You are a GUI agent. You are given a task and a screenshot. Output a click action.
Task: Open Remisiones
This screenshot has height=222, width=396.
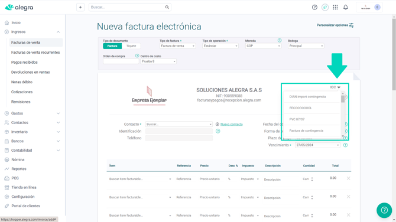(21, 102)
